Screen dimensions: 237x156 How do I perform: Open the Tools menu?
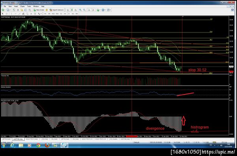tap(29, 6)
